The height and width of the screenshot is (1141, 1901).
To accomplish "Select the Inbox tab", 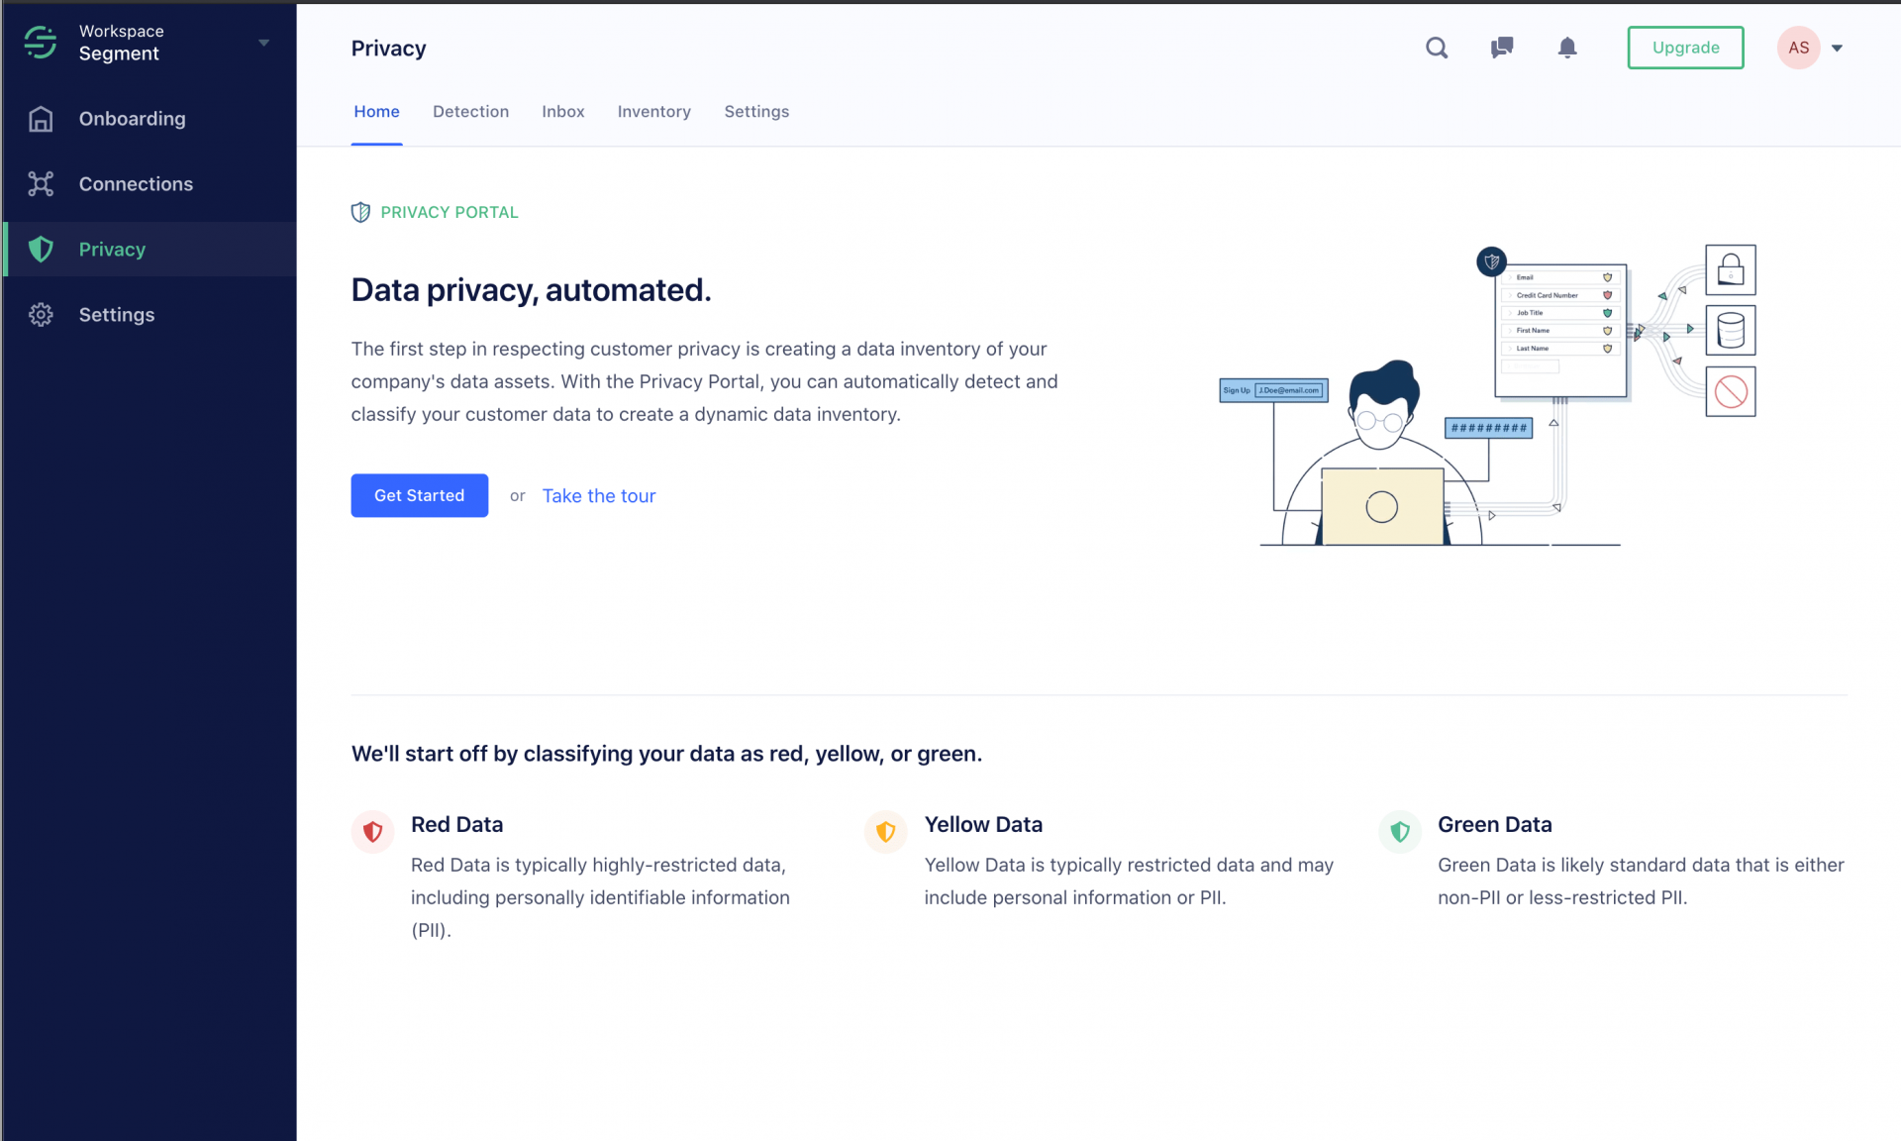I will 562,112.
